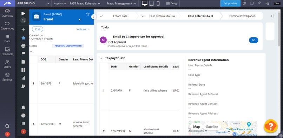Click the map thumbnail of Boston

click(222, 128)
